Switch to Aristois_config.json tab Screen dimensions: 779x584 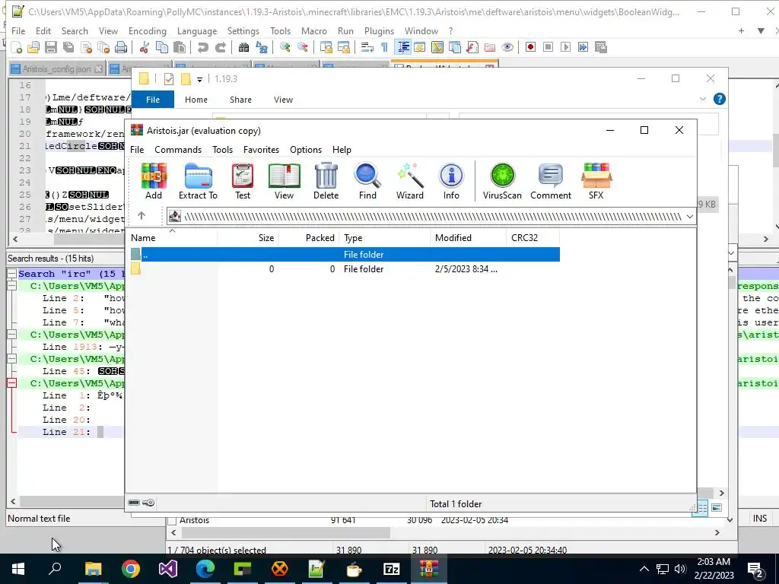coord(56,69)
